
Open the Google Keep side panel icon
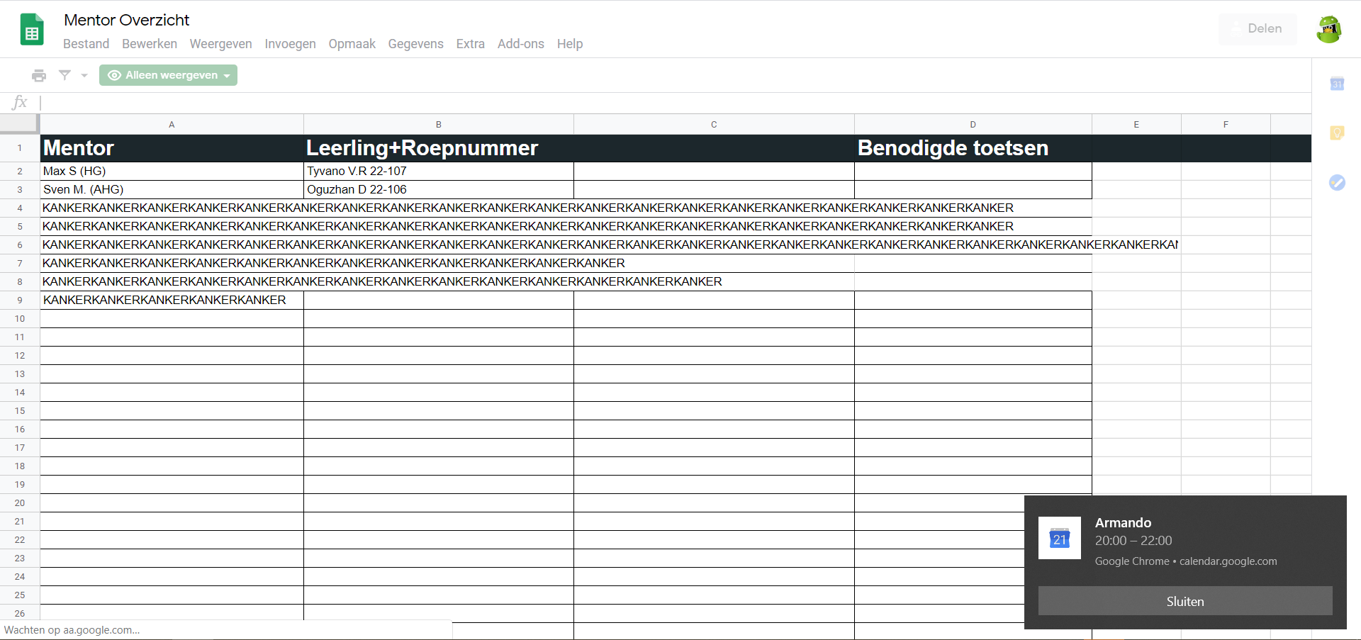1337,133
